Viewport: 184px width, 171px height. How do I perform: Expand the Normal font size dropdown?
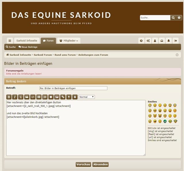click(87, 97)
